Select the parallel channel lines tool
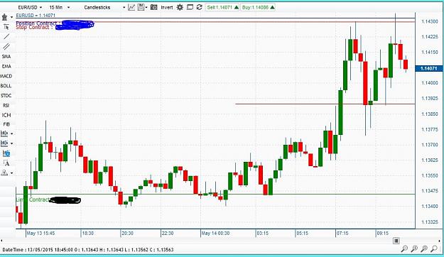The width and height of the screenshot is (444, 257). 6,46
